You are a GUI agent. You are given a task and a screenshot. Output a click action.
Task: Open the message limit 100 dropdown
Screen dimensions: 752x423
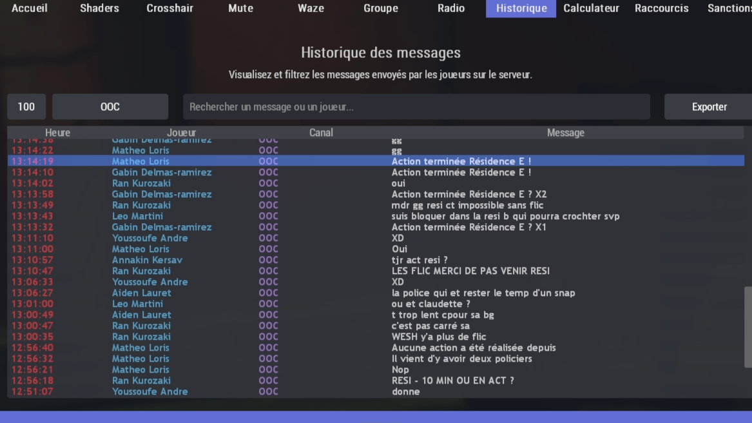(x=26, y=106)
